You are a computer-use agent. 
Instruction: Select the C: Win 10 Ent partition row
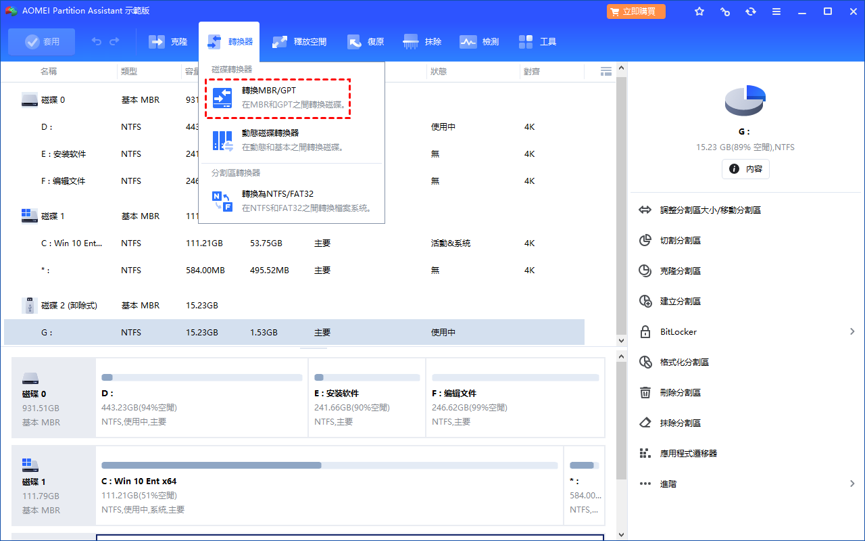tap(294, 243)
